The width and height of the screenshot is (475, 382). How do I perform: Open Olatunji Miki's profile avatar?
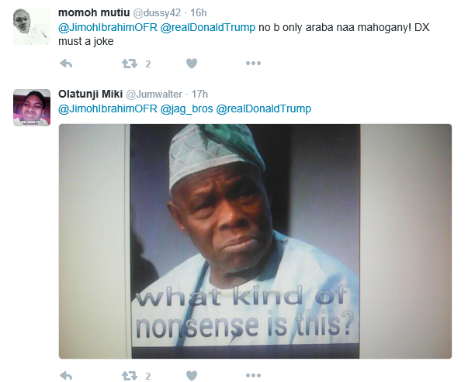pyautogui.click(x=33, y=107)
